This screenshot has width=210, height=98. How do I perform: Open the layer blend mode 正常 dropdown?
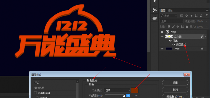pyautogui.click(x=172, y=21)
